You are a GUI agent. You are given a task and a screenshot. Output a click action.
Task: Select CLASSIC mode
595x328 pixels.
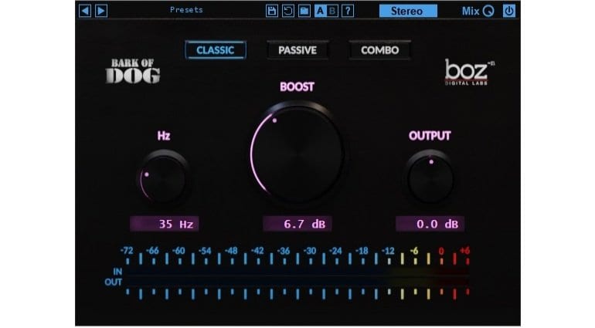click(x=215, y=50)
